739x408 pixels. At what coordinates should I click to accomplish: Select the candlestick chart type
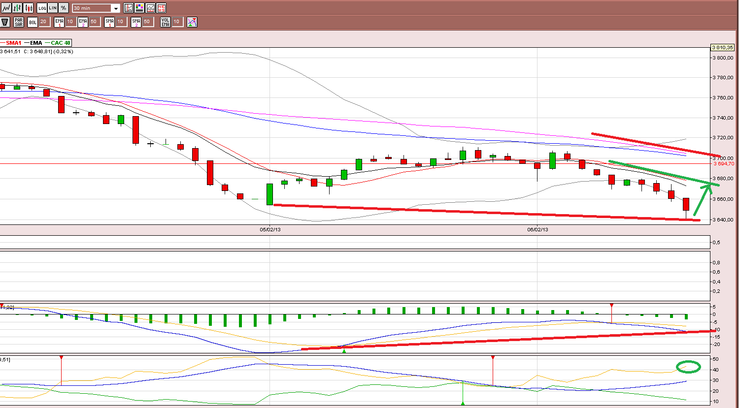point(29,8)
